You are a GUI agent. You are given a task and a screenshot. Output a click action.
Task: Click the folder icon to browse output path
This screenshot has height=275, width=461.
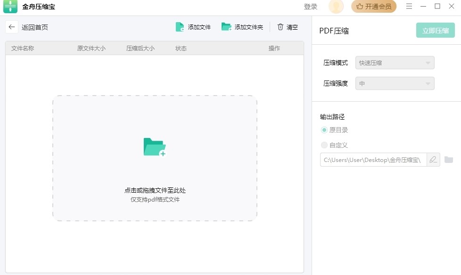(449, 160)
